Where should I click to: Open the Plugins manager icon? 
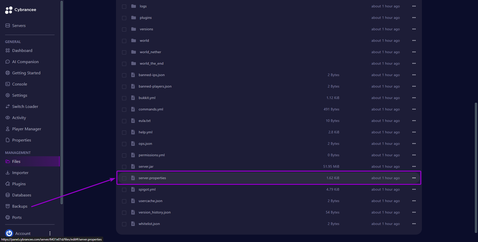click(8, 184)
